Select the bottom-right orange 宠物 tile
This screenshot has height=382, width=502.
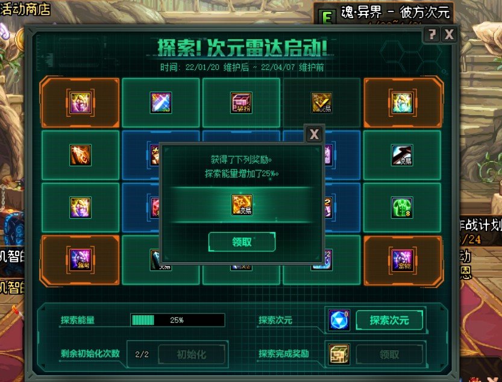(x=402, y=260)
